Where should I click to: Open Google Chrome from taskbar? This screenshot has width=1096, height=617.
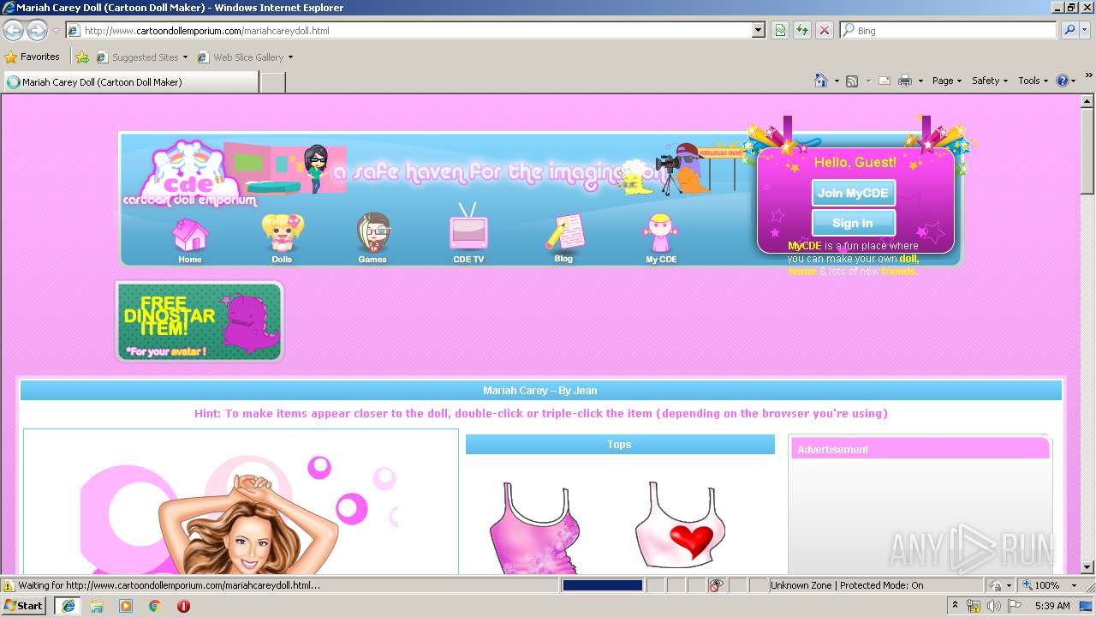click(x=155, y=606)
